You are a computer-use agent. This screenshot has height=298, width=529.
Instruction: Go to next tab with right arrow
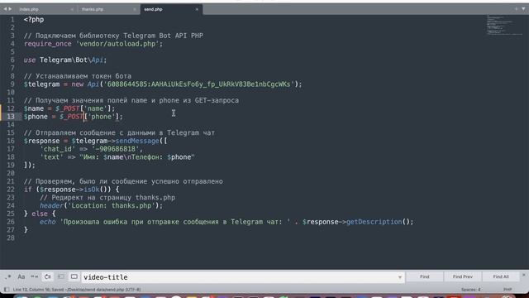10,9
